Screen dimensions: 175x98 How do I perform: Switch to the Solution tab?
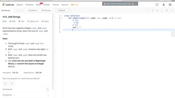point(20,10)
